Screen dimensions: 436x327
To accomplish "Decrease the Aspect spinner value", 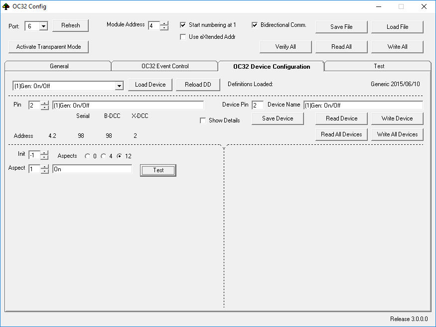I will tap(45, 172).
